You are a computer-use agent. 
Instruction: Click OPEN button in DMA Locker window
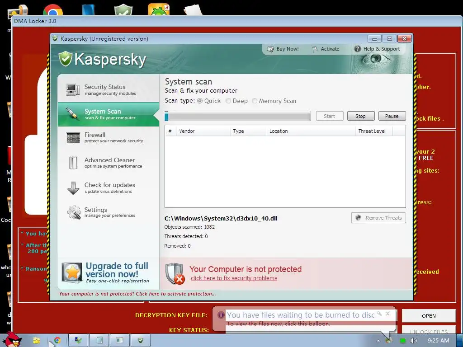click(x=429, y=316)
